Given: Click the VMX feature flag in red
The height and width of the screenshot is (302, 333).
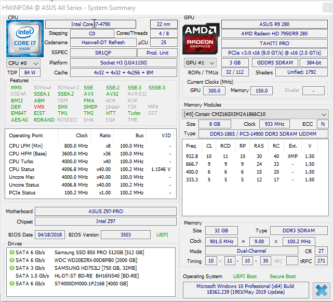Looking at the screenshot, I should (39, 107).
